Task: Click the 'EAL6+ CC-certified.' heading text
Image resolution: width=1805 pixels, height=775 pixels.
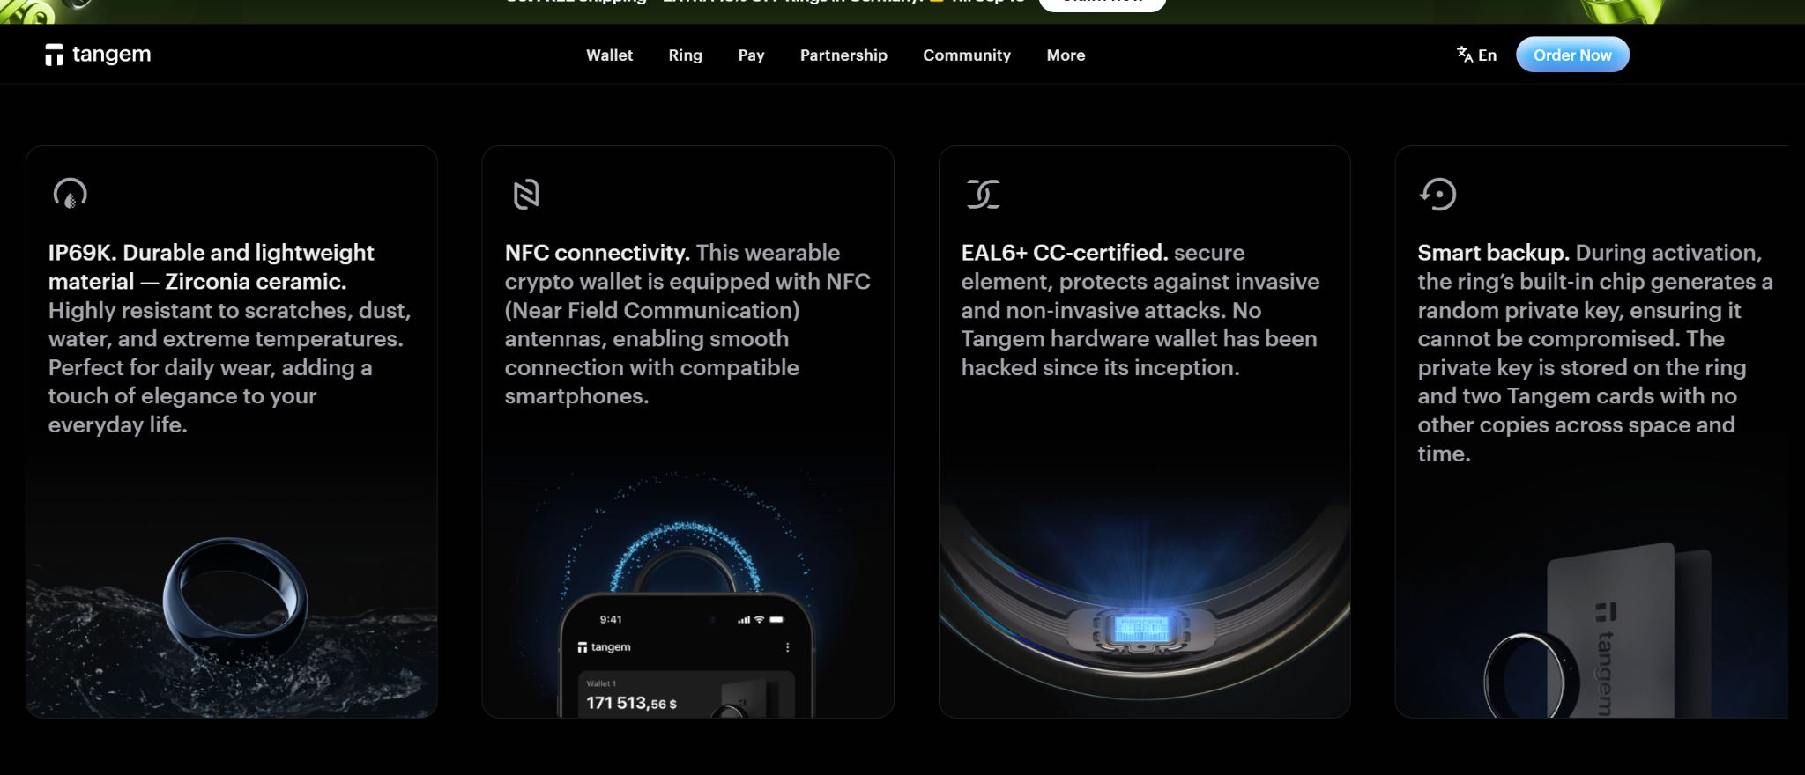Action: 1065,253
